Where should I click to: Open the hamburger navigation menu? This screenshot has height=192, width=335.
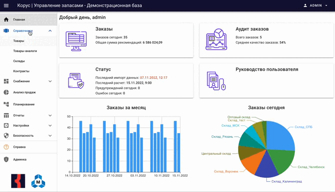pyautogui.click(x=6, y=5)
